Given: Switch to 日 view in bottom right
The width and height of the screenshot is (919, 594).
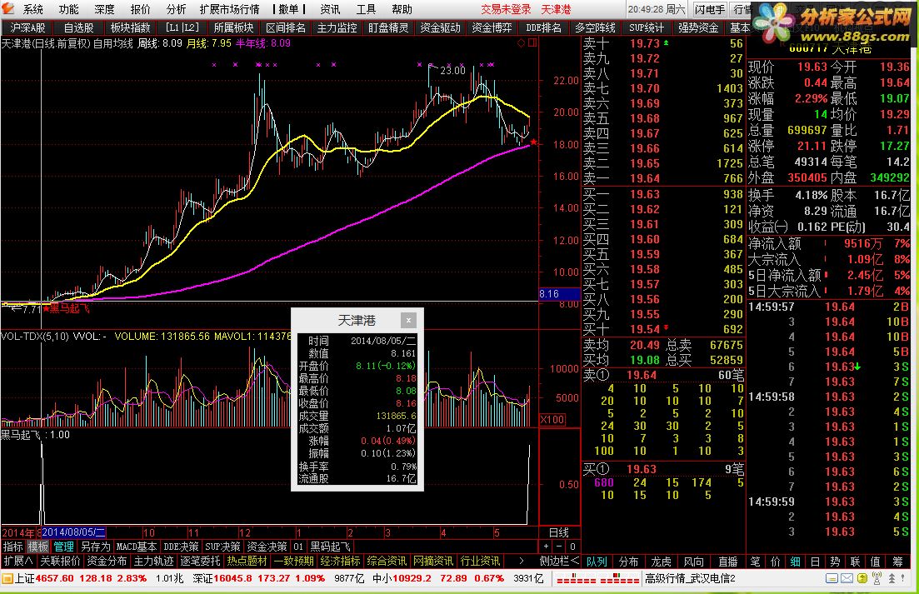Looking at the screenshot, I should coord(815,562).
